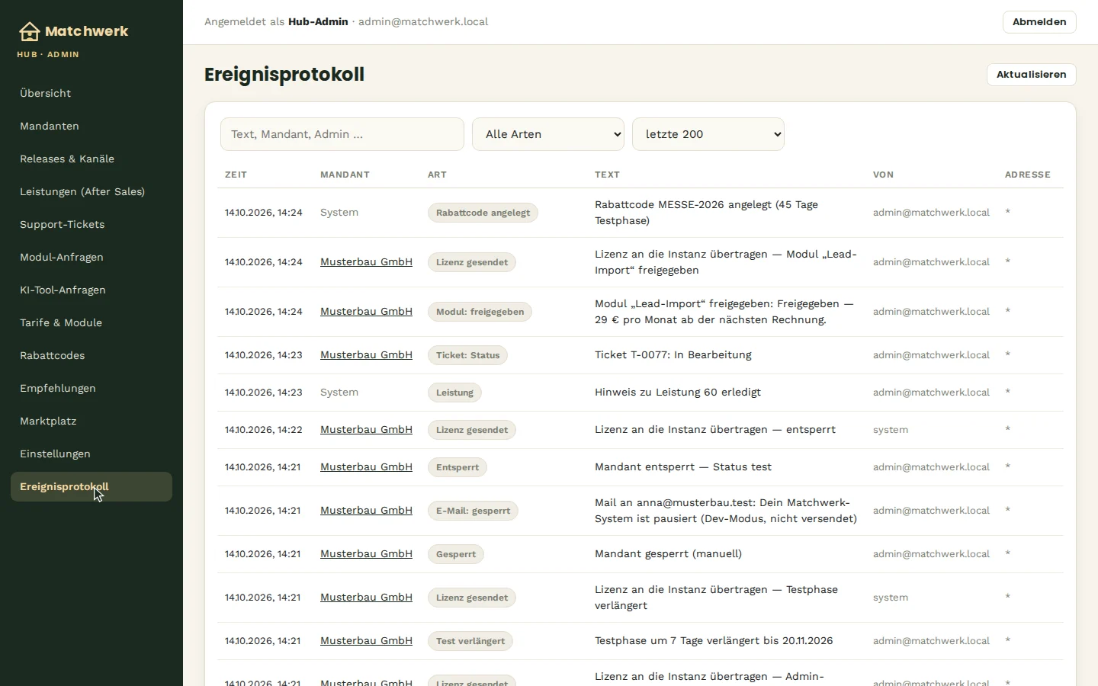
Task: Go to Marktplatz
Action: point(91,421)
